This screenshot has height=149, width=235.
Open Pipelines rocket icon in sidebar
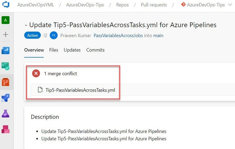(6, 98)
